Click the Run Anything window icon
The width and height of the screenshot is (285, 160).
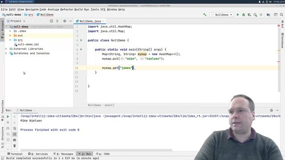coord(276,15)
